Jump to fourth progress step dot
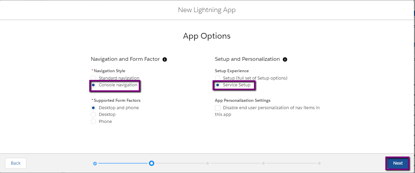 (263, 163)
